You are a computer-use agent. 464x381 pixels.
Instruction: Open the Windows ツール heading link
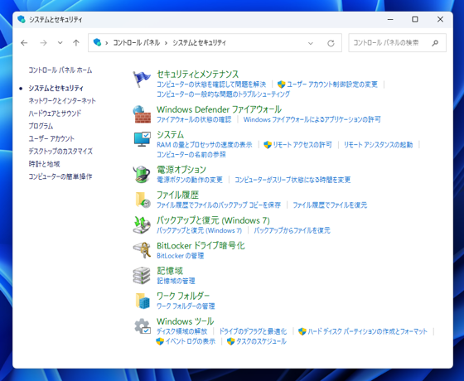coord(186,321)
